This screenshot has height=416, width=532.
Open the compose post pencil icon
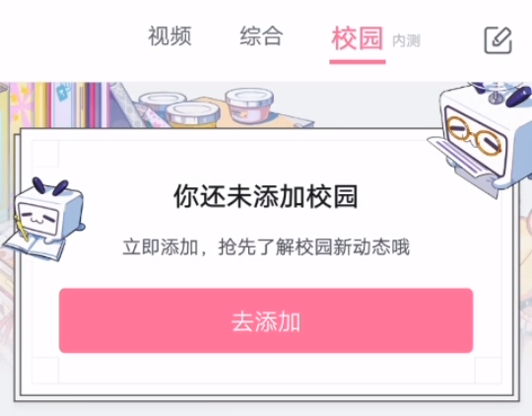[x=499, y=40]
